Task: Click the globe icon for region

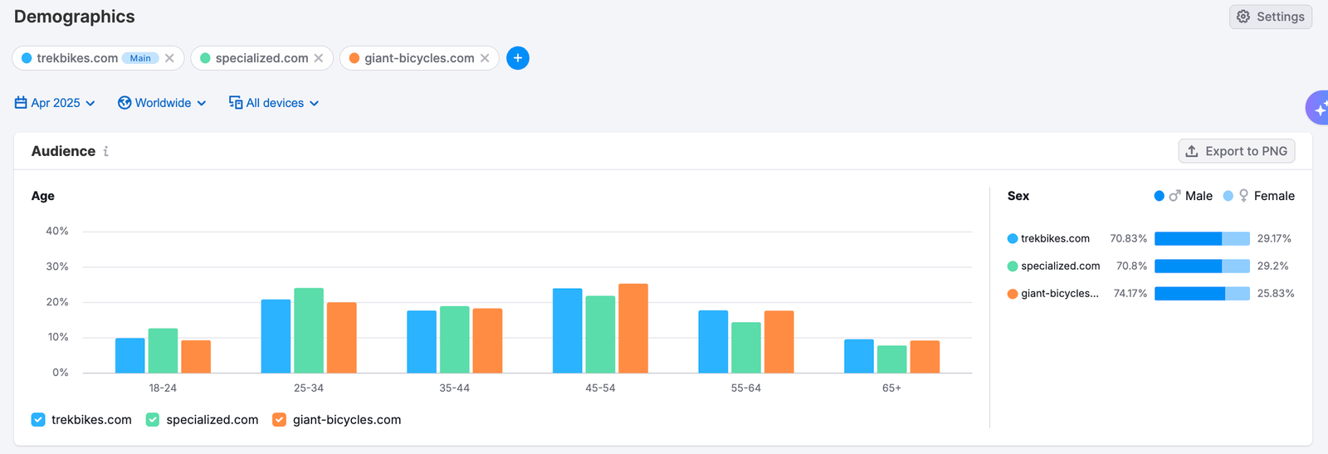Action: click(124, 103)
